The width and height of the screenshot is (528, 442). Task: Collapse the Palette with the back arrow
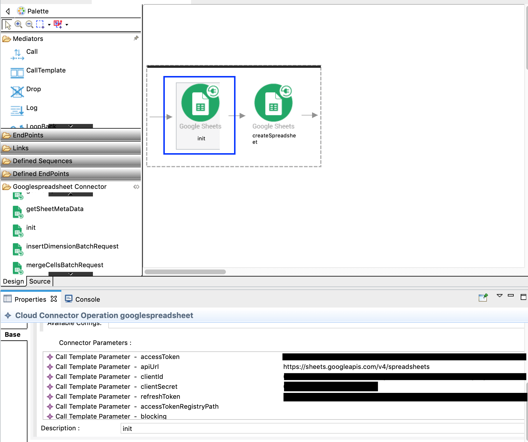tap(8, 11)
